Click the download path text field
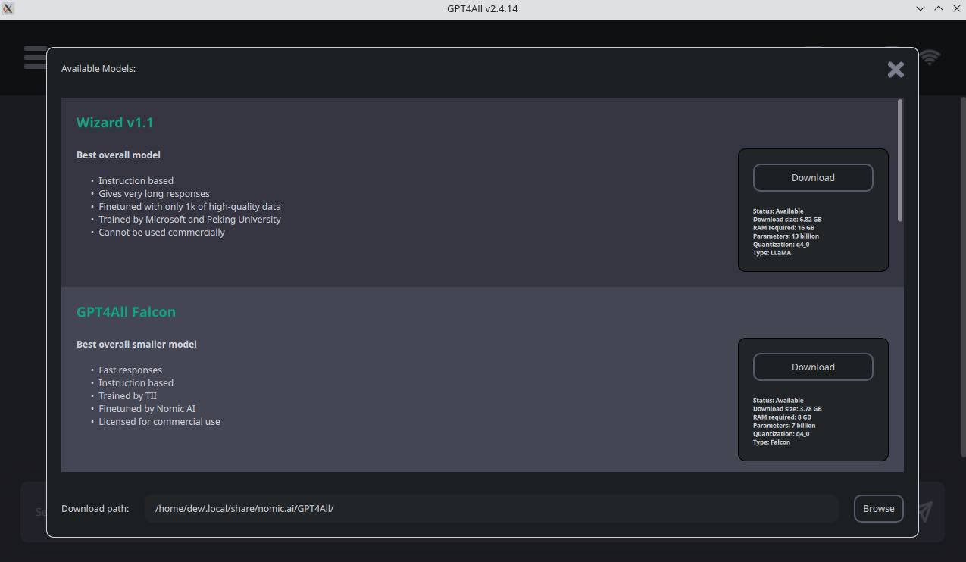Viewport: 966px width, 562px height. click(x=491, y=508)
